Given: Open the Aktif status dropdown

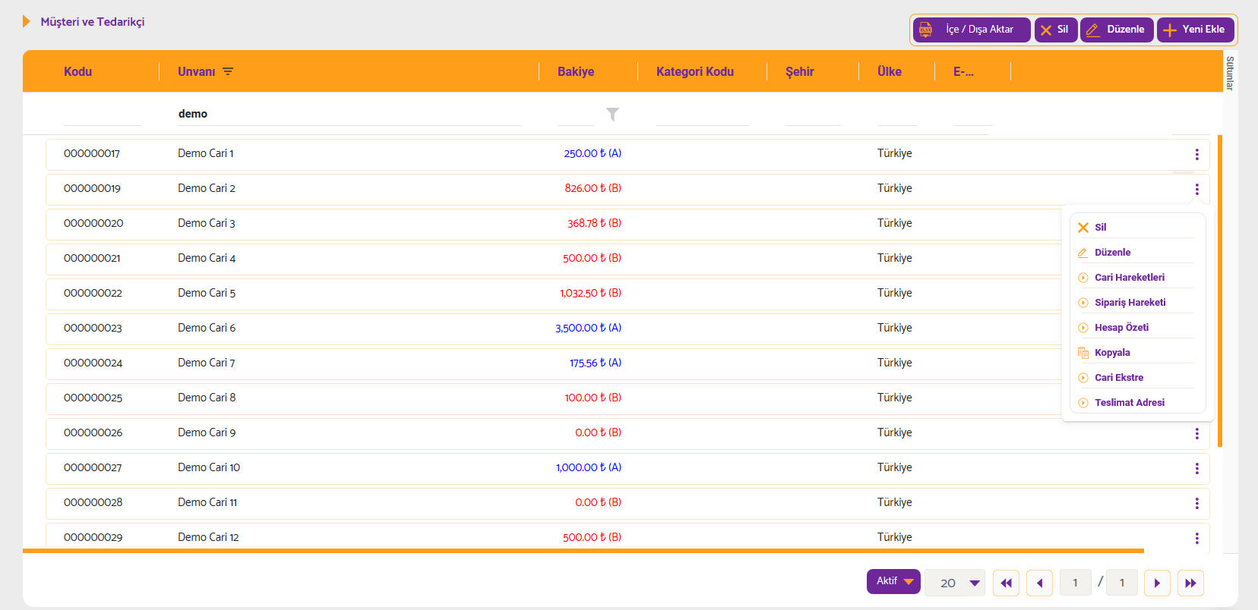Looking at the screenshot, I should coord(893,581).
